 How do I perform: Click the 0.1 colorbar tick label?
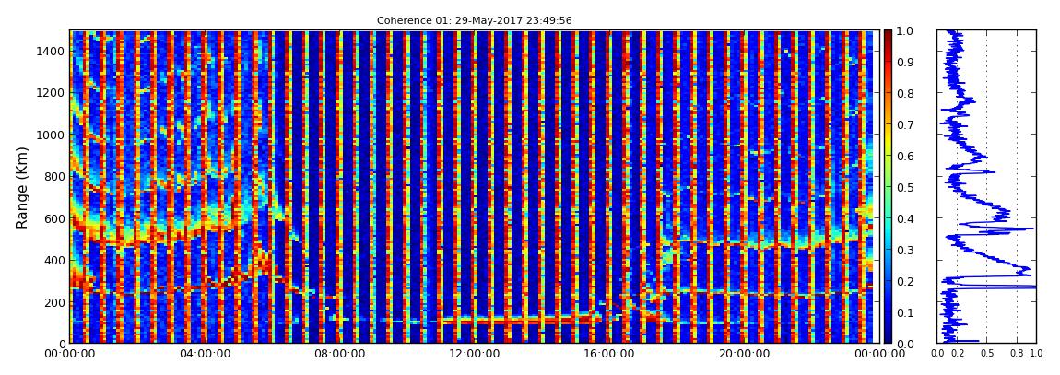[904, 313]
